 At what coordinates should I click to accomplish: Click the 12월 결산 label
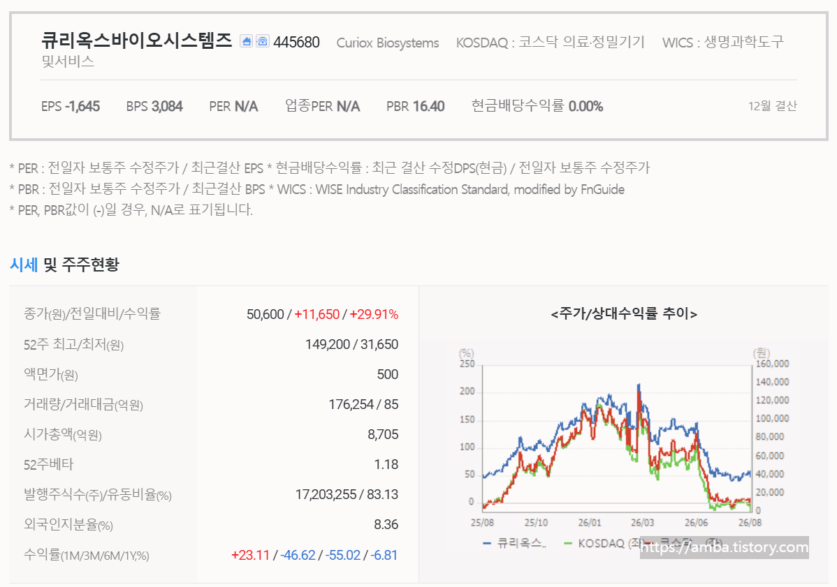tap(773, 106)
